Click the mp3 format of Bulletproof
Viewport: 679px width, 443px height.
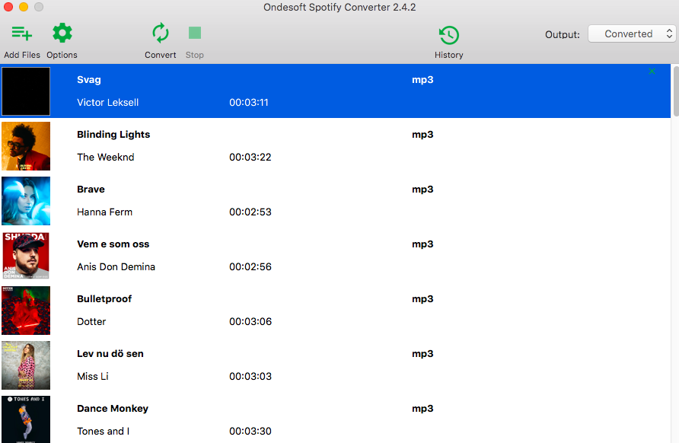point(422,299)
